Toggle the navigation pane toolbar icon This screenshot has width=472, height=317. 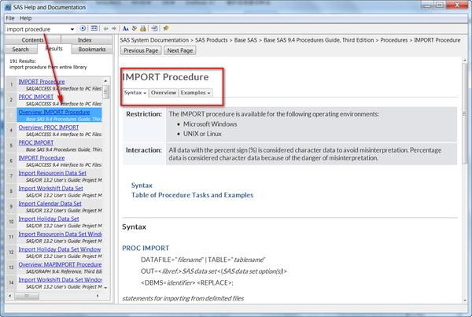point(94,28)
